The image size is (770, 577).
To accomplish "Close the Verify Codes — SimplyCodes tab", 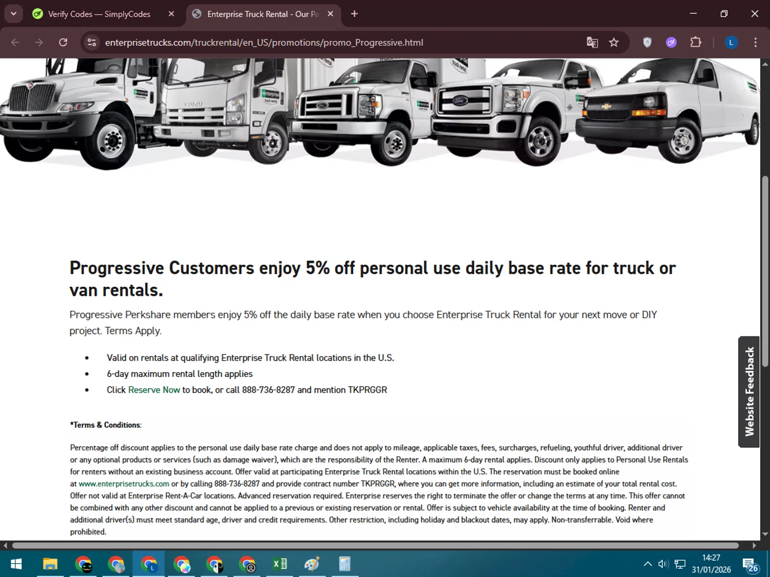I will point(171,14).
